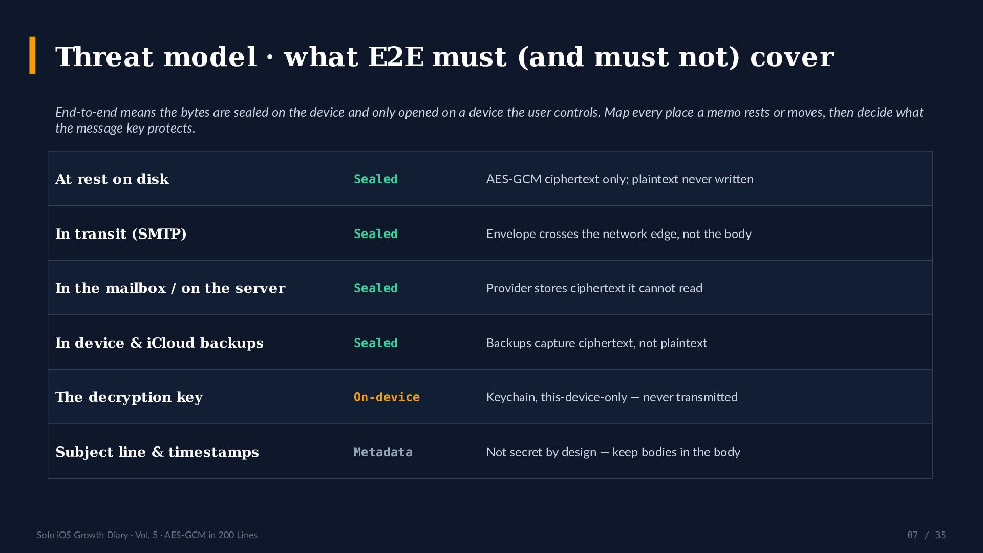The width and height of the screenshot is (983, 553).
Task: Click the 'At rest on disk' row label
Action: tap(112, 179)
